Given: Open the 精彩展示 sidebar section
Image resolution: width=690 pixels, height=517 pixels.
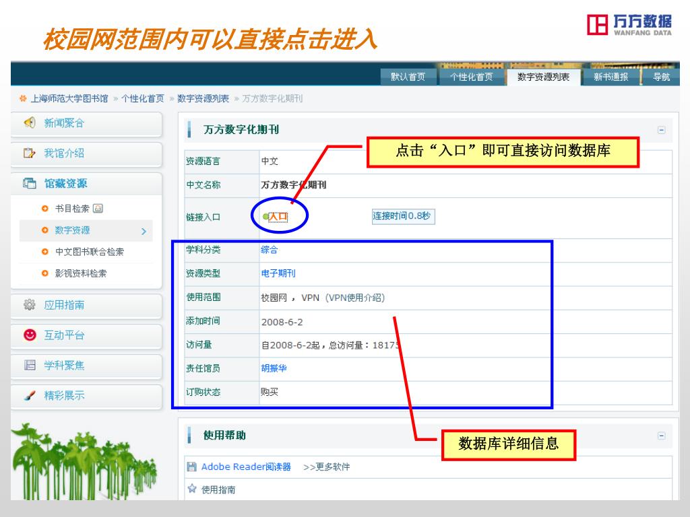Looking at the screenshot, I should pos(86,396).
